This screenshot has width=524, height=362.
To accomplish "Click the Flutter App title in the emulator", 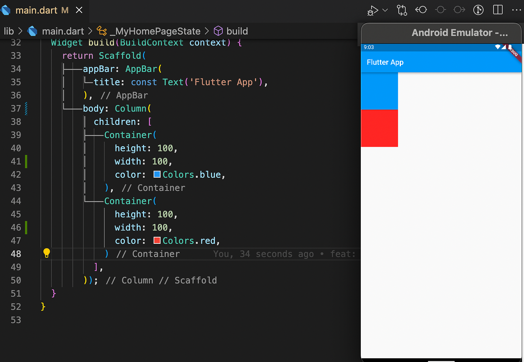I will tap(385, 62).
